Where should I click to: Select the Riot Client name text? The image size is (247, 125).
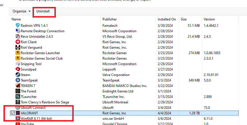(29, 42)
